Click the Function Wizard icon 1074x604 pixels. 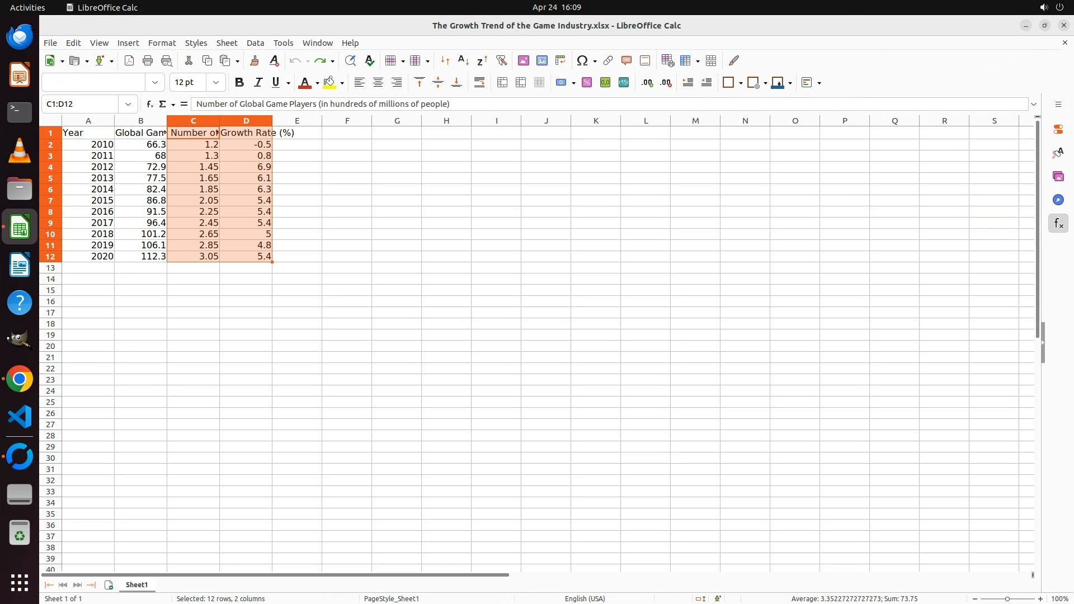[x=149, y=104]
